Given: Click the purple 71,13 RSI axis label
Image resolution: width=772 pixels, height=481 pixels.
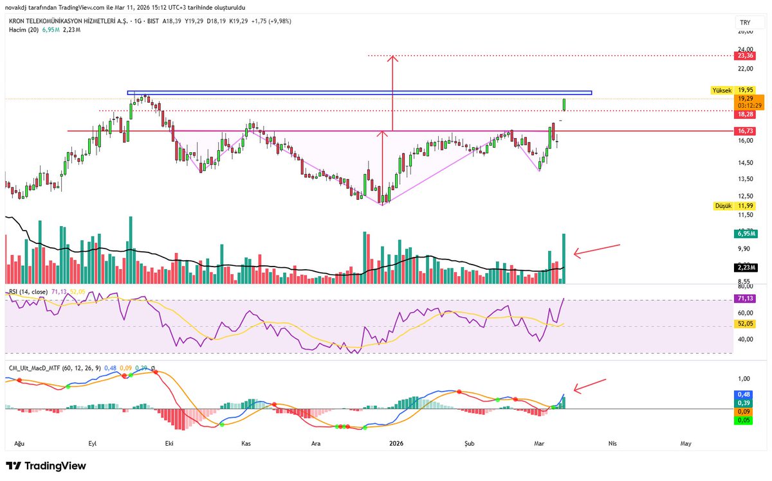Looking at the screenshot, I should point(745,299).
